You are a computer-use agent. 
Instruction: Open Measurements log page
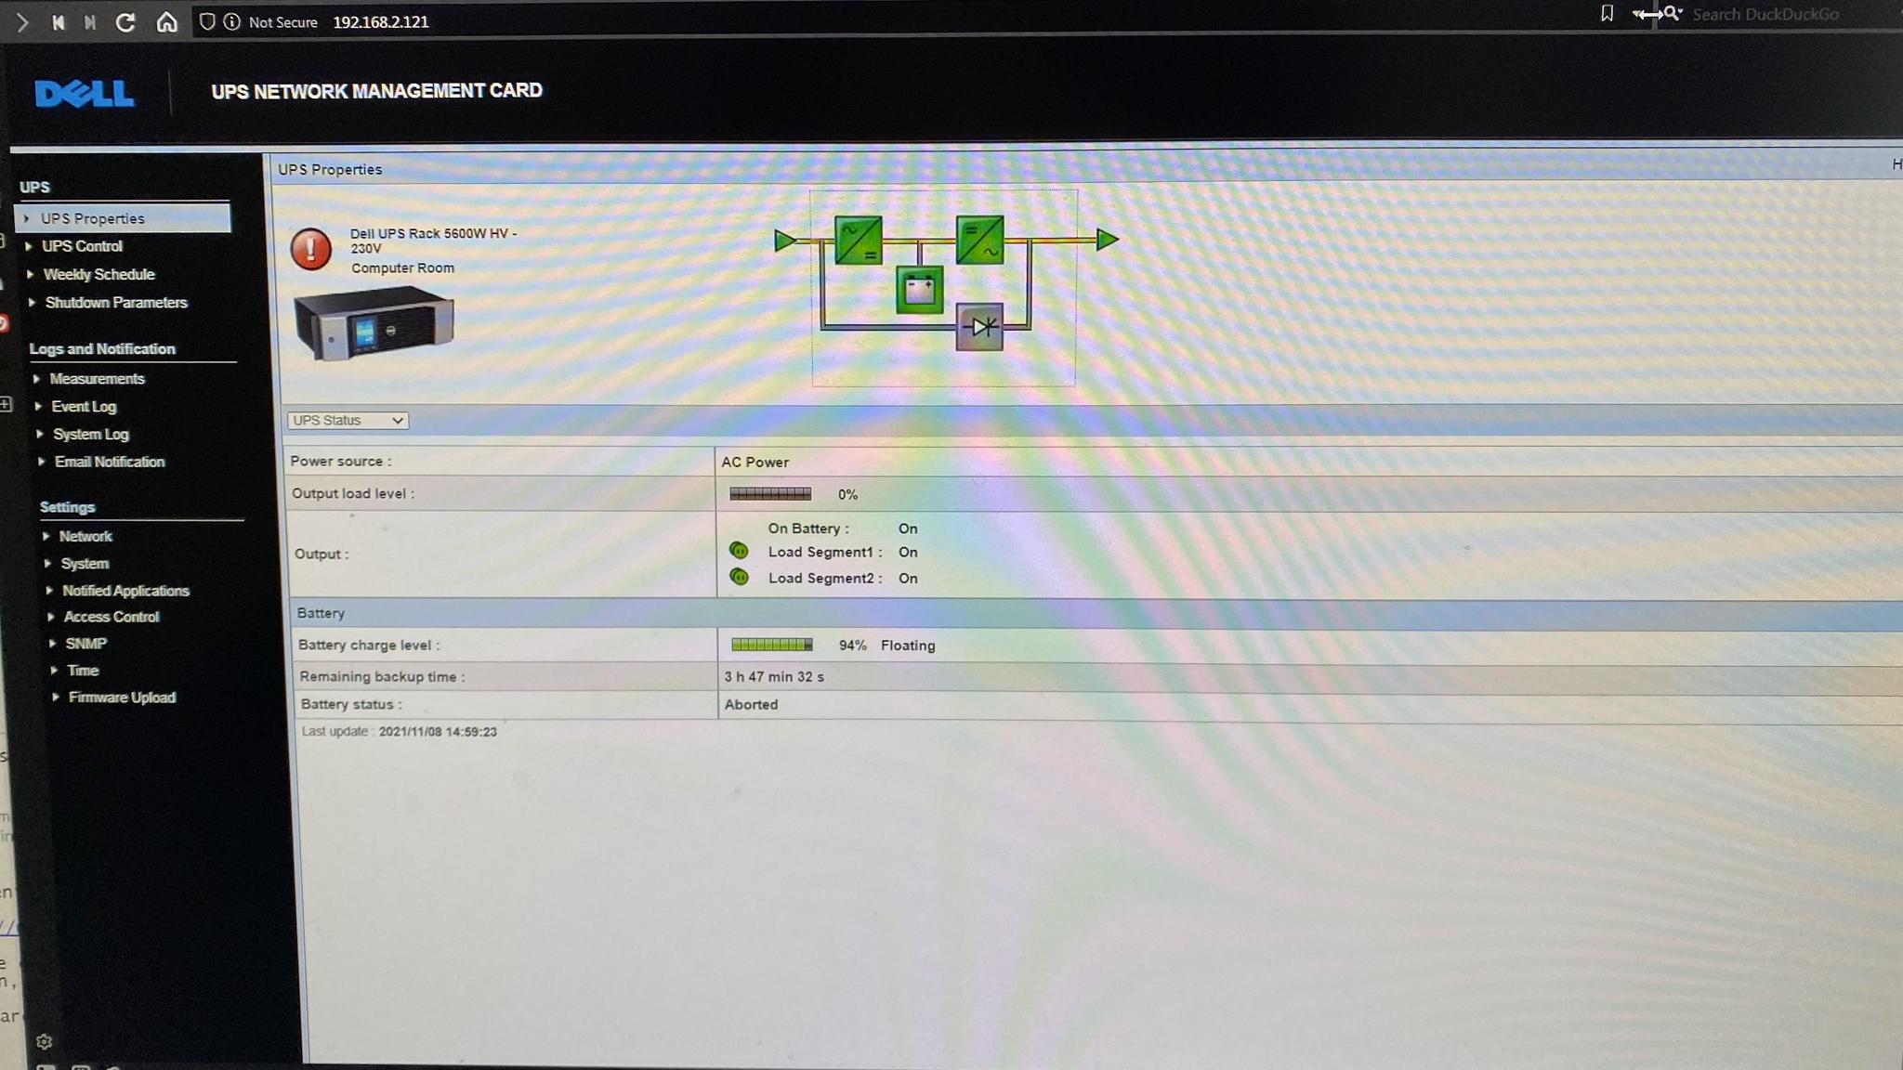(x=98, y=379)
